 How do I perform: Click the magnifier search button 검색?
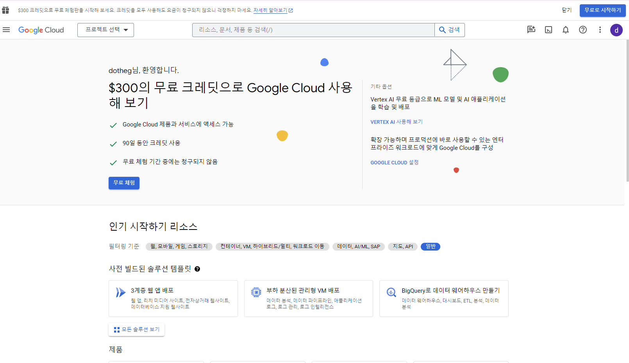pos(450,30)
